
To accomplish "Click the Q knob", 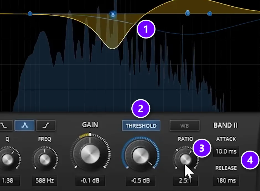I will coord(7,159).
